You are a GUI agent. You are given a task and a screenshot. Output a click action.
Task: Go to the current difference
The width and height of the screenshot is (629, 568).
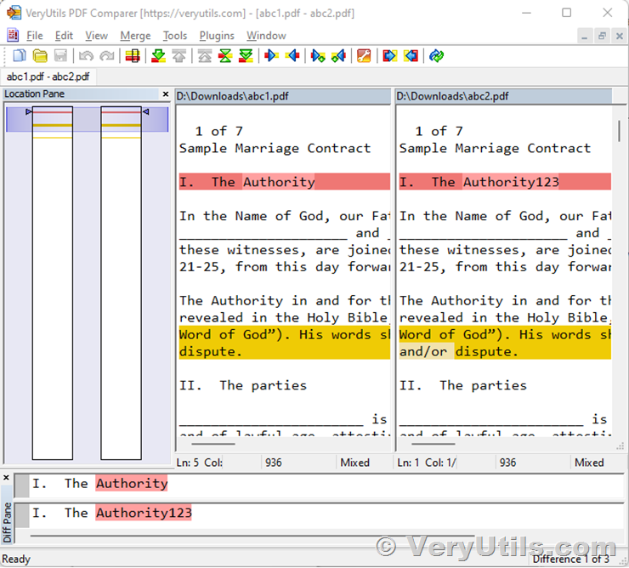click(225, 55)
